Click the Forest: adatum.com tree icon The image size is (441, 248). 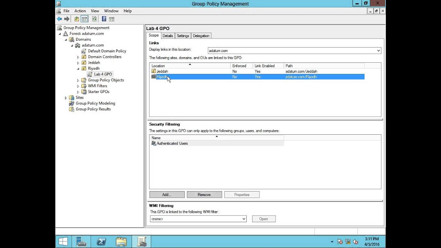click(65, 33)
